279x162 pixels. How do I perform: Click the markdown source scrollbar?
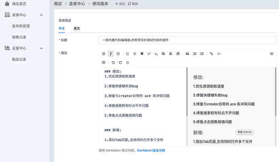click(x=187, y=92)
